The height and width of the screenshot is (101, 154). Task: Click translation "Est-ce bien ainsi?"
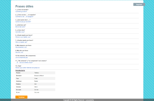[20, 27]
